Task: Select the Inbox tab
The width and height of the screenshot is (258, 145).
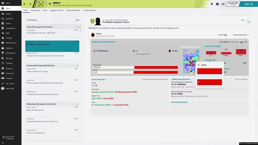Action: pos(26,10)
